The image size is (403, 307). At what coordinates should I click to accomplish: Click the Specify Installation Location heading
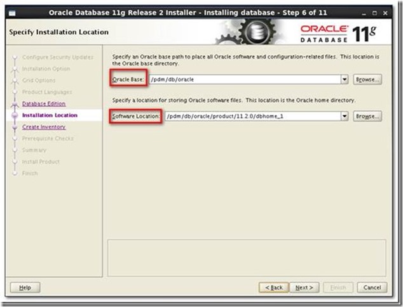[59, 32]
